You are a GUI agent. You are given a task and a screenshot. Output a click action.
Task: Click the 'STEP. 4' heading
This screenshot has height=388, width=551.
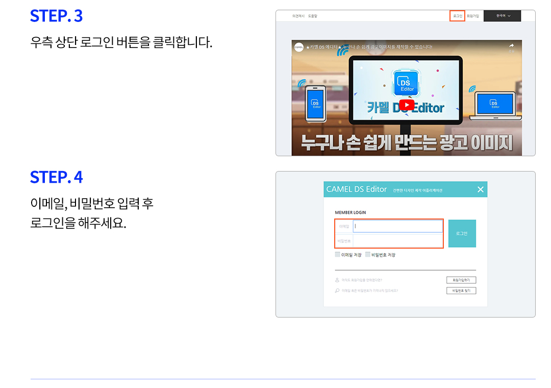click(56, 177)
